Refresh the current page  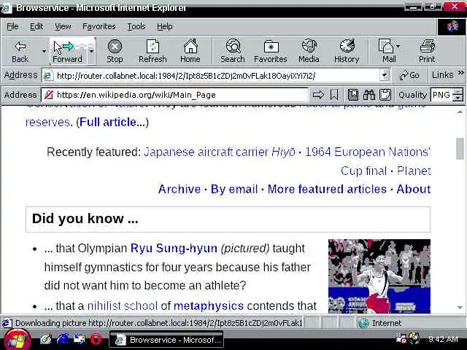coord(153,52)
